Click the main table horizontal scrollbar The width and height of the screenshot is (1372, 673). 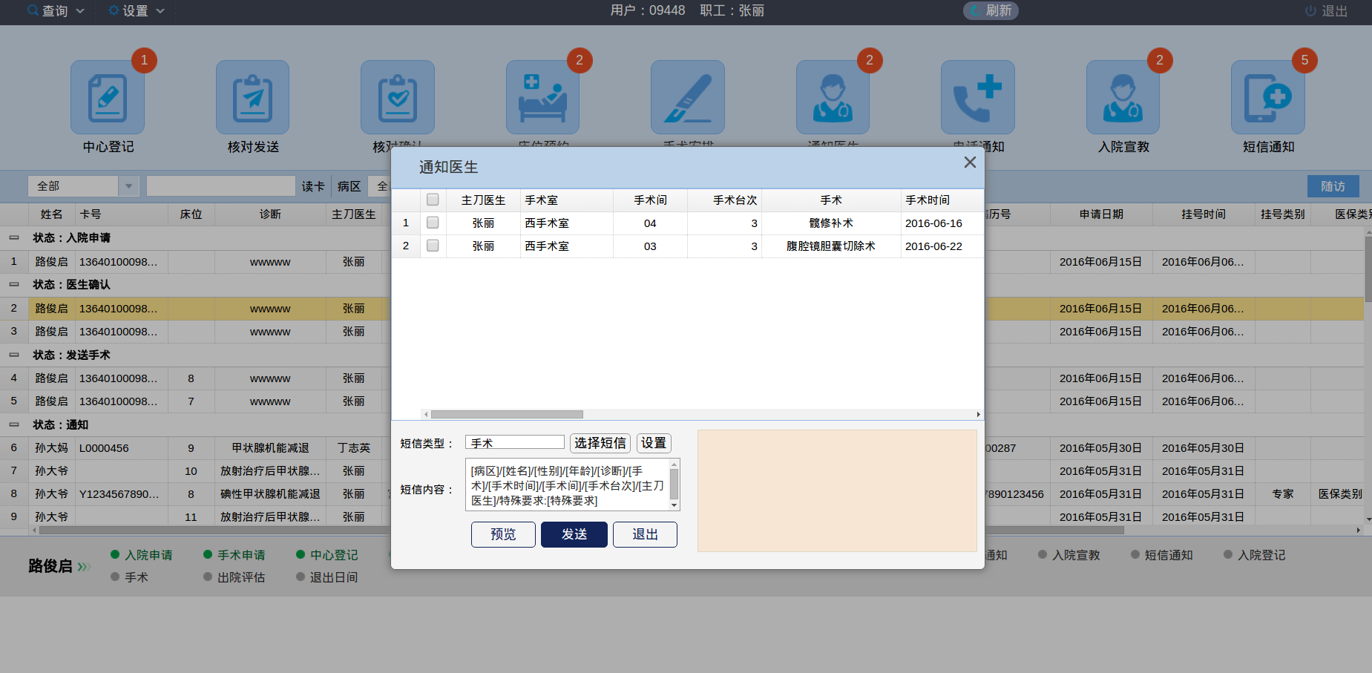coord(582,531)
